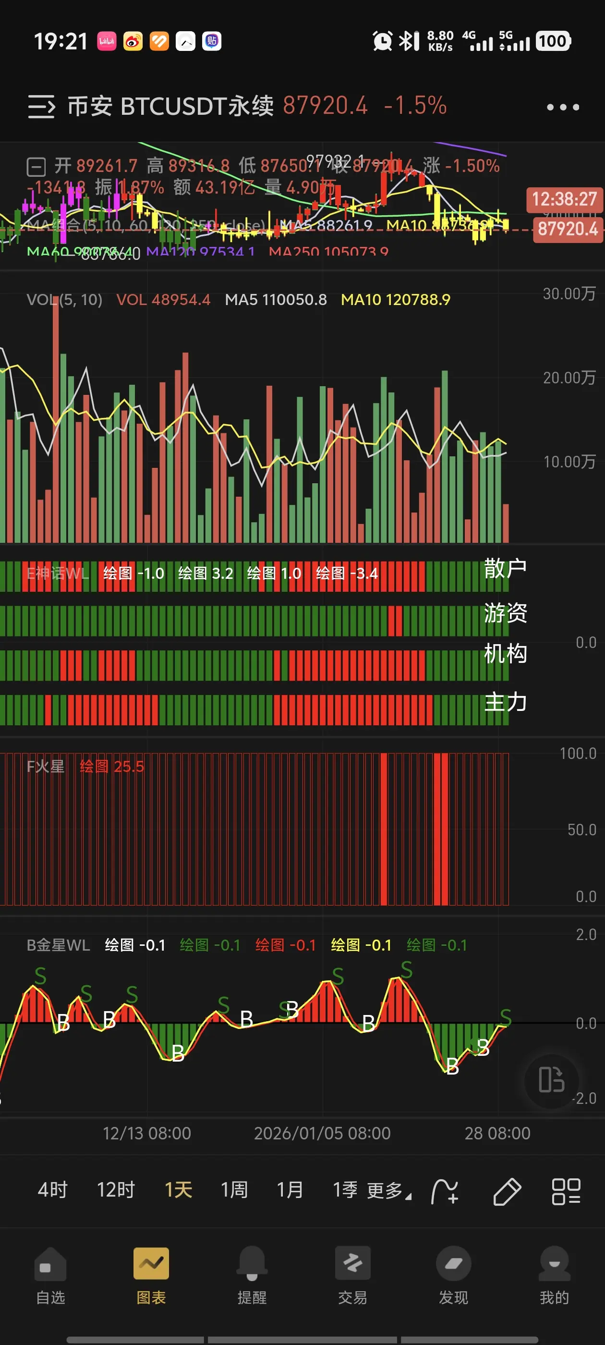This screenshot has height=1345, width=605.
Task: Tap the 主力 row label
Action: coord(505,702)
